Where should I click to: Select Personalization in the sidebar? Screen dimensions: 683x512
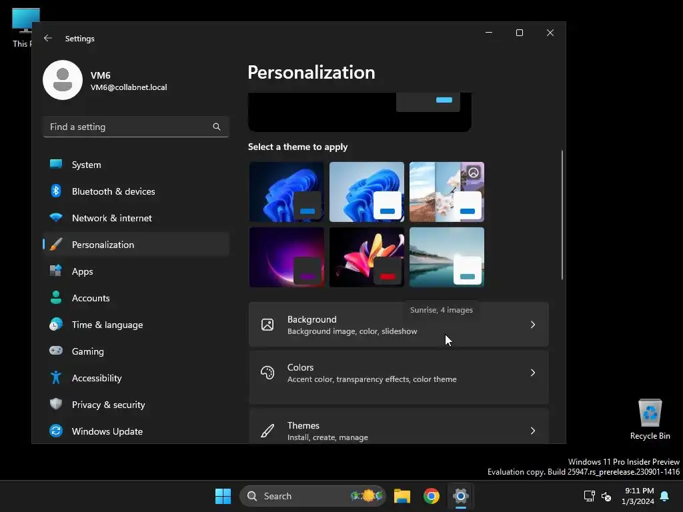pos(136,245)
